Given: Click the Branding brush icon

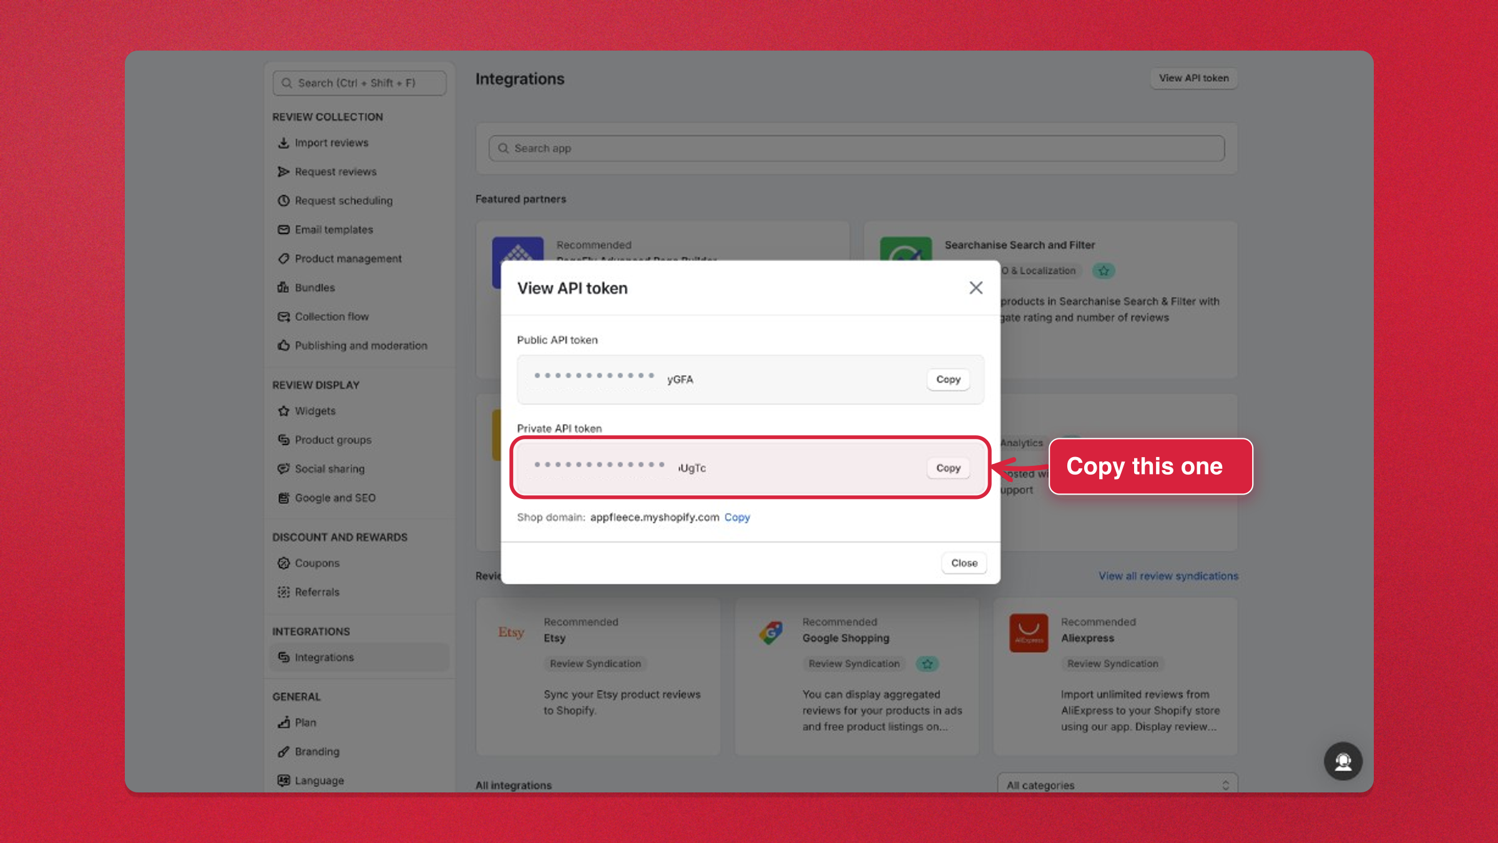Looking at the screenshot, I should tap(283, 752).
